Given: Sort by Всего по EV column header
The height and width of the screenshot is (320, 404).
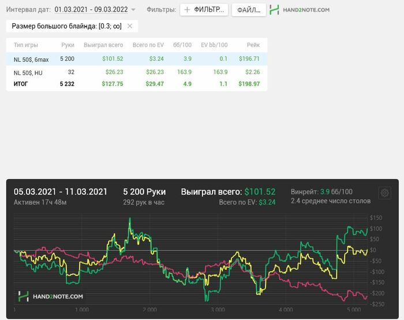Looking at the screenshot, I should (x=148, y=45).
